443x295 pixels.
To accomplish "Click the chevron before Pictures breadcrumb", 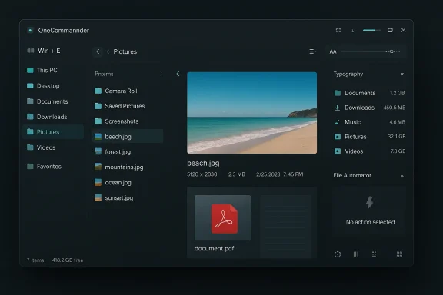I will 108,51.
